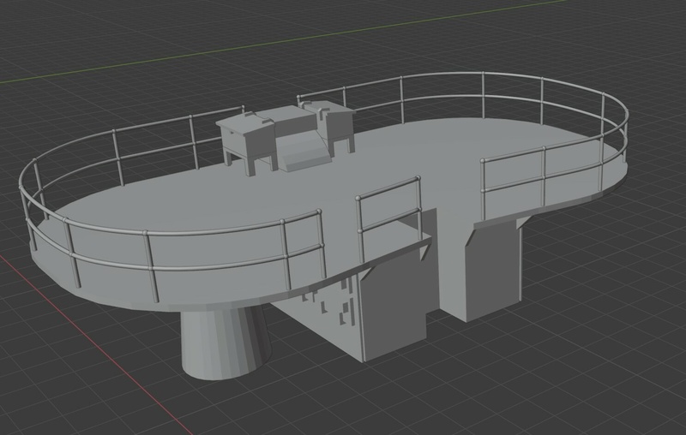Select the short isolated railing segment between the two gaps
Viewport: 686px width, 435px height.
tap(389, 218)
